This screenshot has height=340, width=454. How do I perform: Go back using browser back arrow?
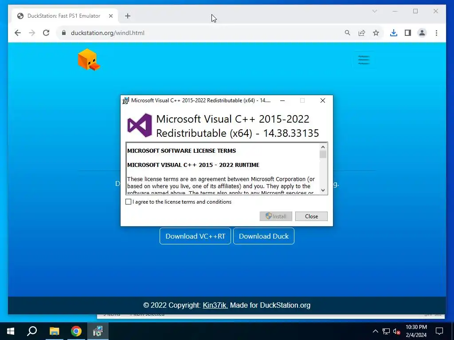[18, 33]
